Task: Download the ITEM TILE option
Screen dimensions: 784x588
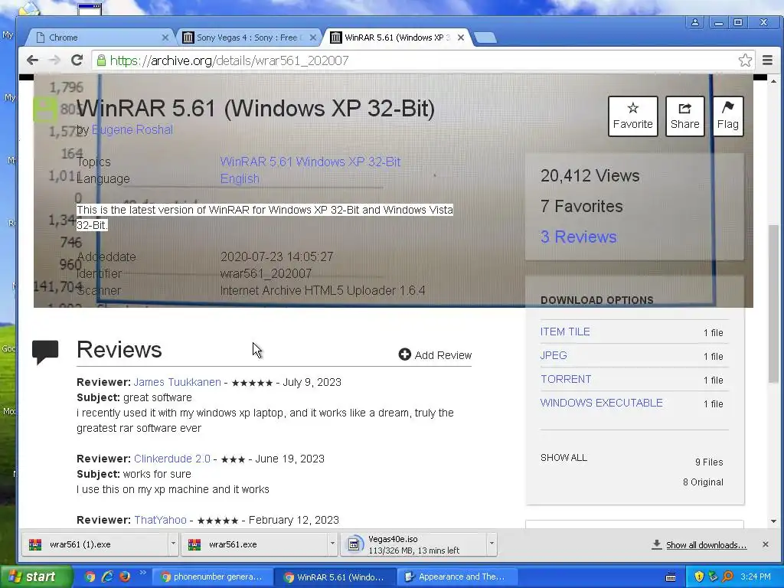Action: click(565, 332)
